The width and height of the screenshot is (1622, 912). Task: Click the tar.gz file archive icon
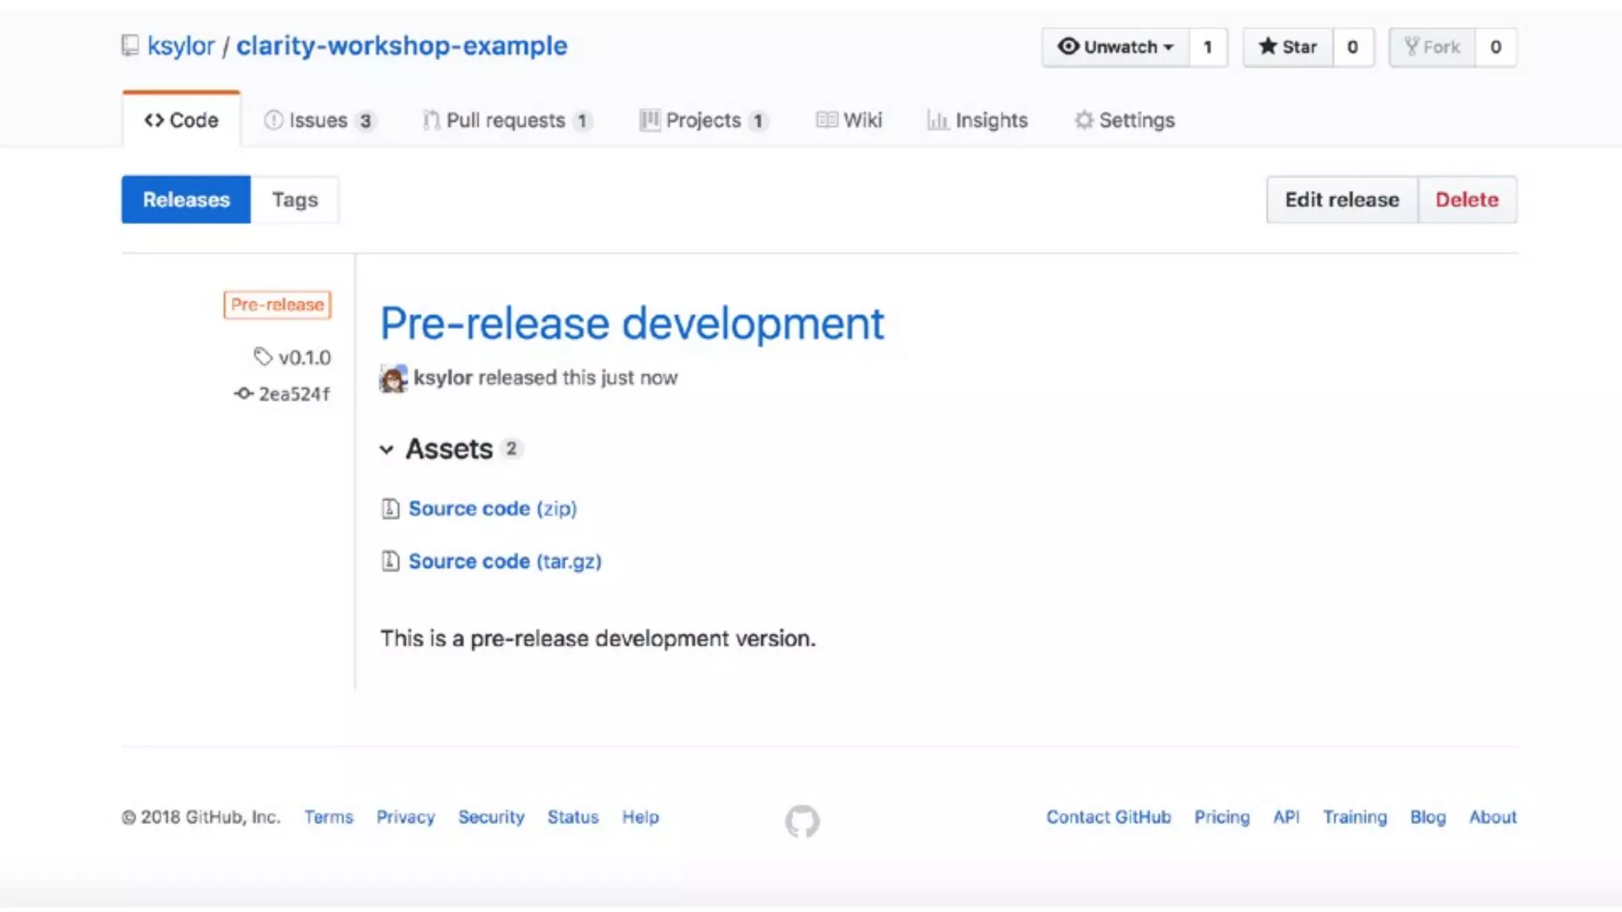[x=390, y=561]
